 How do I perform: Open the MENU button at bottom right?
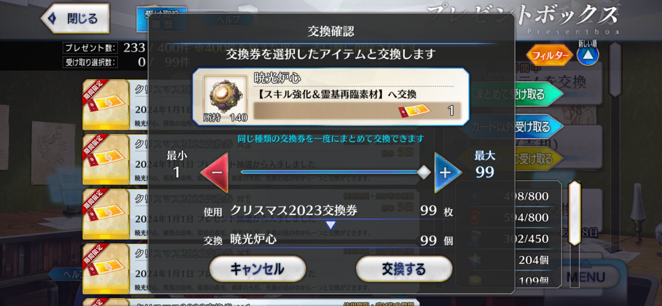pos(586,277)
